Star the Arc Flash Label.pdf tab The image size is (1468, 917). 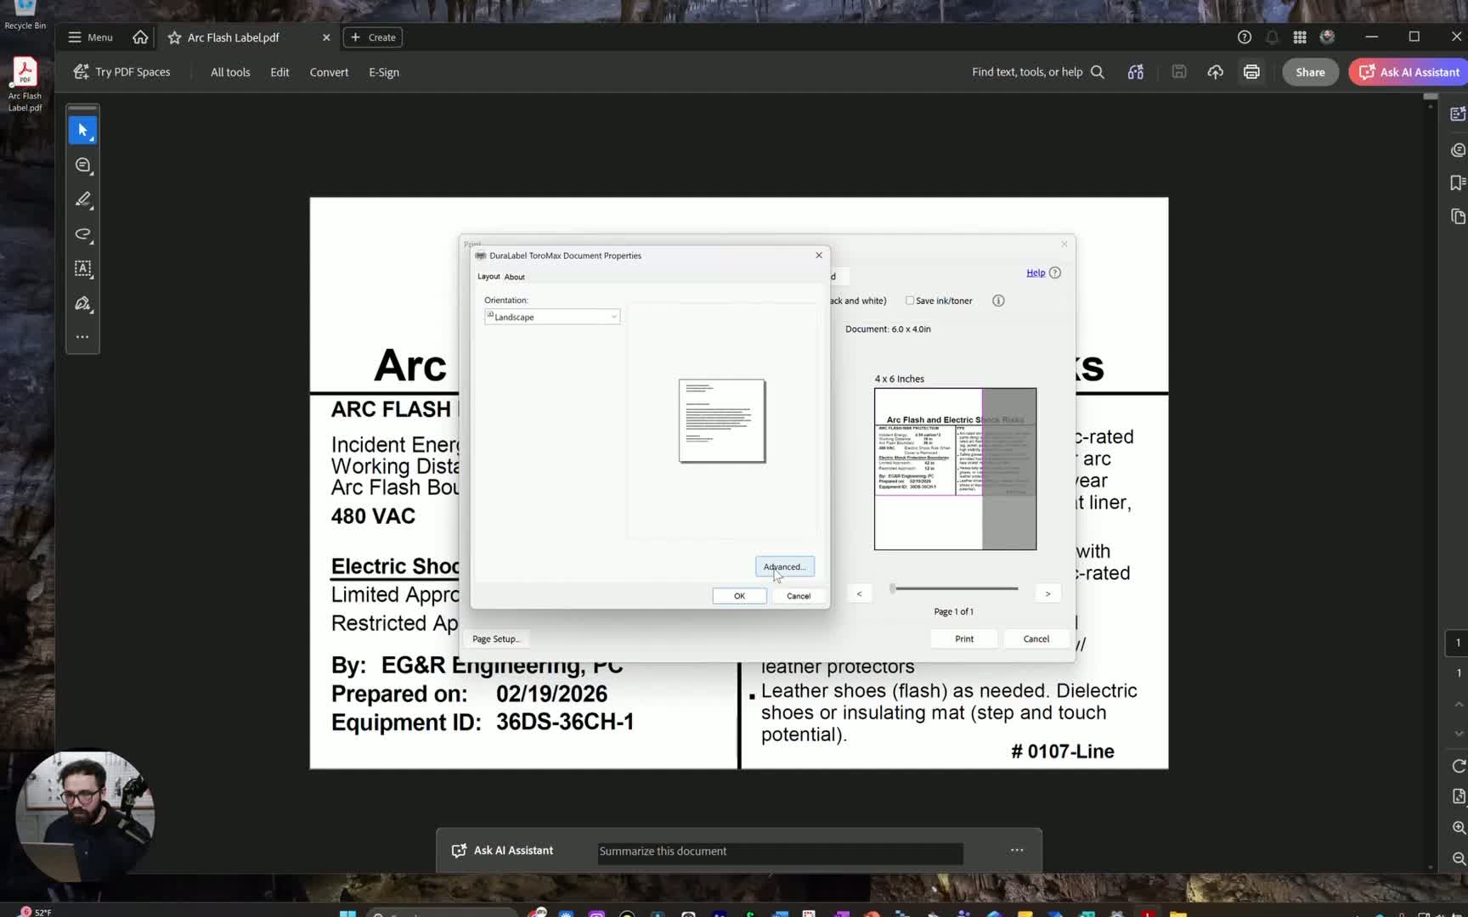(x=174, y=37)
